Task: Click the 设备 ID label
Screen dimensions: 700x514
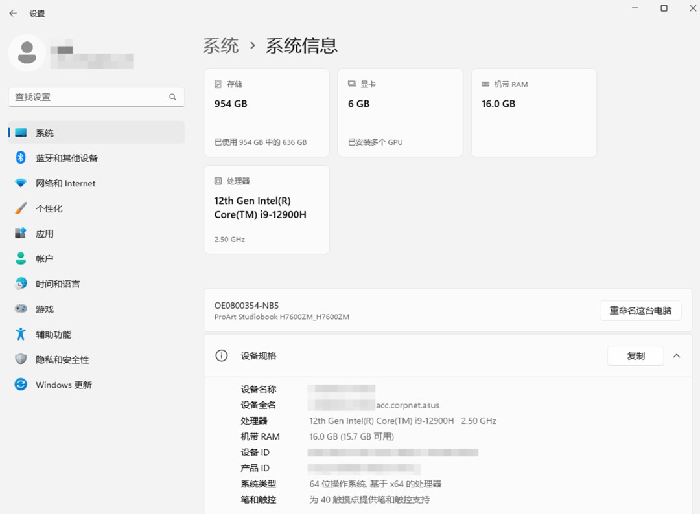Action: (255, 452)
